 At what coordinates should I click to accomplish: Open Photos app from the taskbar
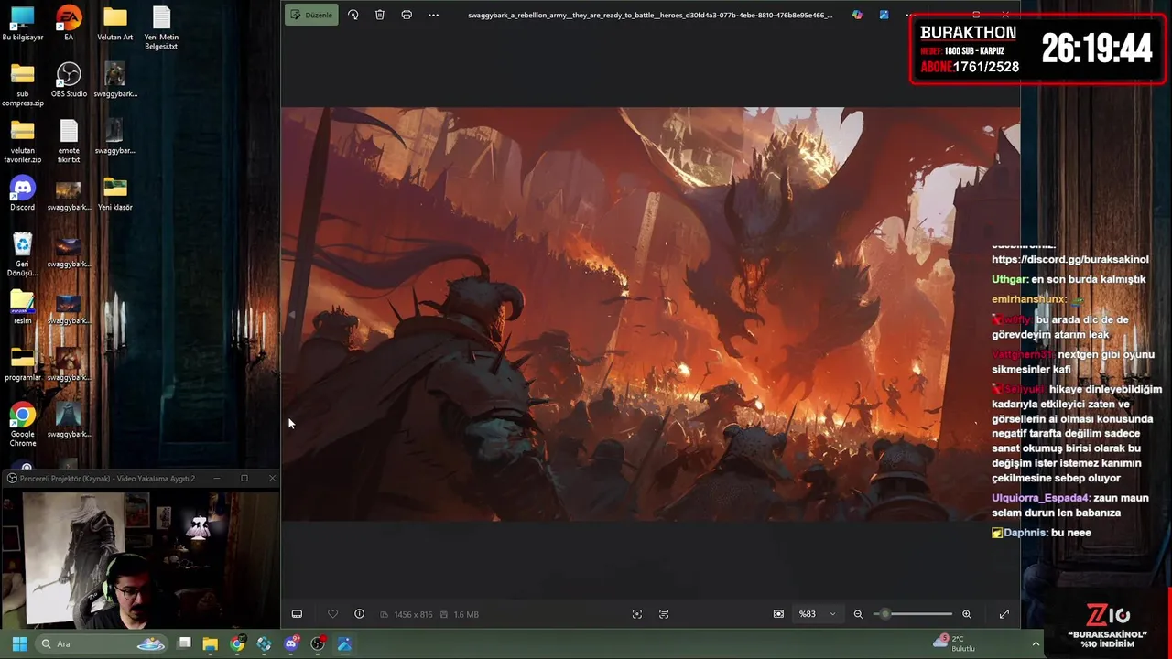(x=344, y=643)
